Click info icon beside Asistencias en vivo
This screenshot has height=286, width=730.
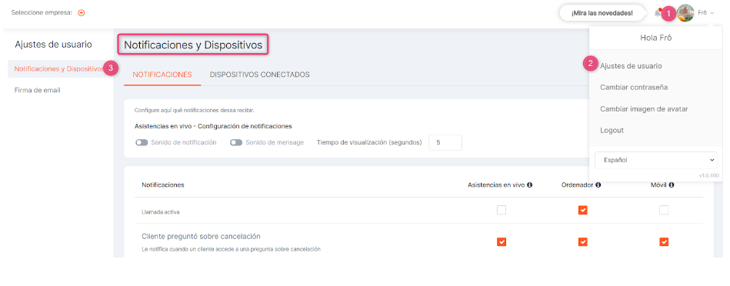pyautogui.click(x=530, y=185)
